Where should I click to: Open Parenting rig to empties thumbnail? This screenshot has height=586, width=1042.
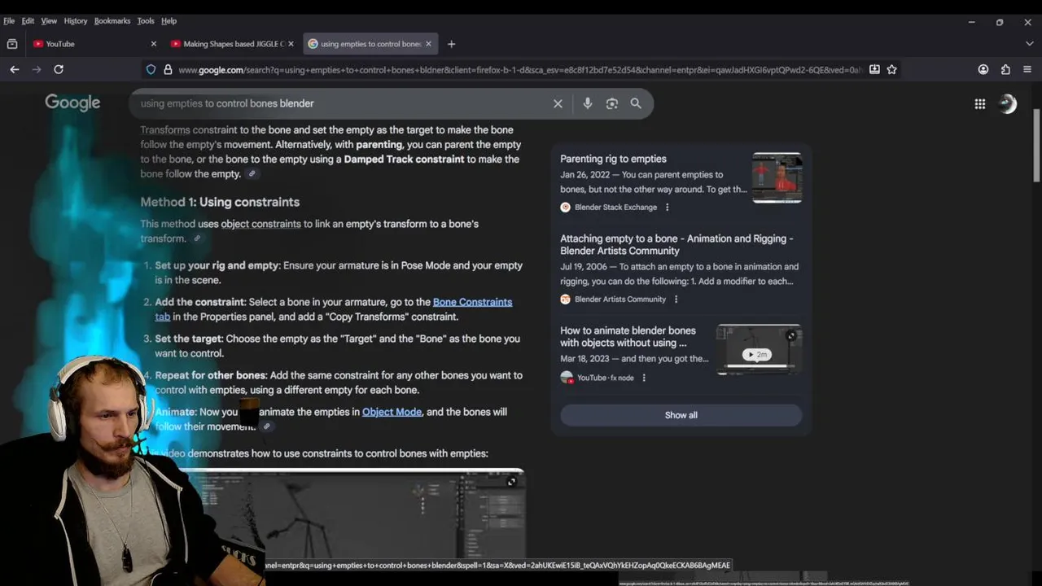coord(777,177)
